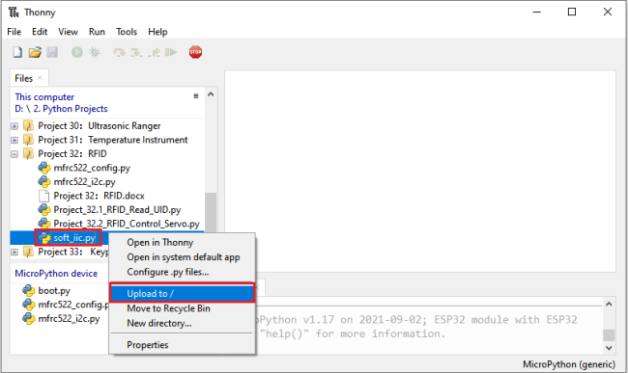Click the Python icon of mfrc522_config.py in Project 32

coord(44,168)
